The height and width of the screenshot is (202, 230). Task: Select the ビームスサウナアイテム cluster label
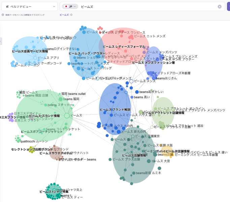point(56,153)
